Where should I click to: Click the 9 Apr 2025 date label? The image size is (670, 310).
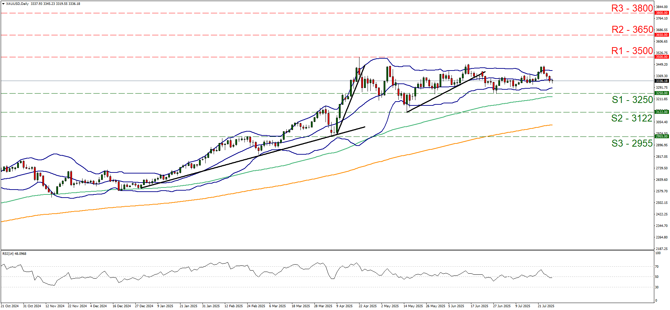point(344,306)
